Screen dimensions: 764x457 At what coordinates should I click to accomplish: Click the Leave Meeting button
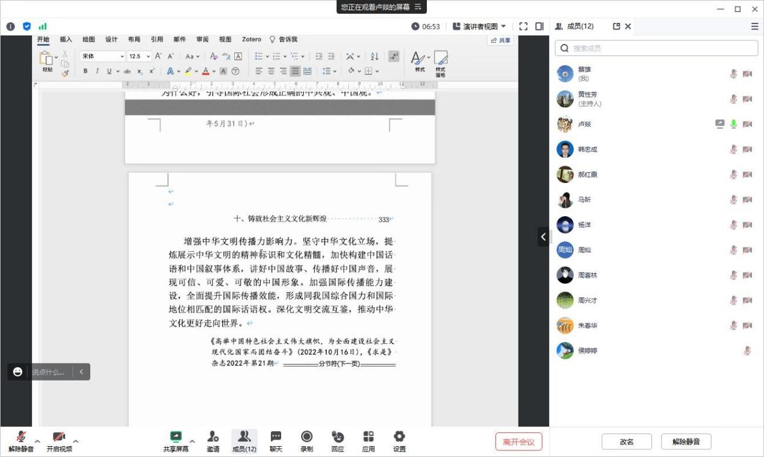point(518,442)
